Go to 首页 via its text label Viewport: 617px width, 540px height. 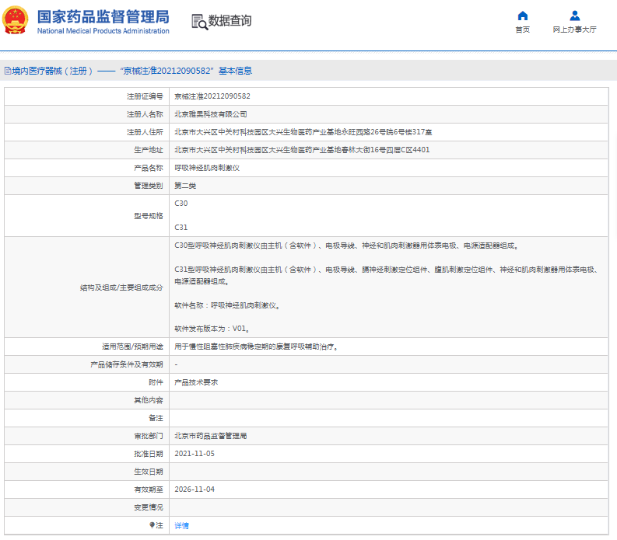click(x=522, y=30)
